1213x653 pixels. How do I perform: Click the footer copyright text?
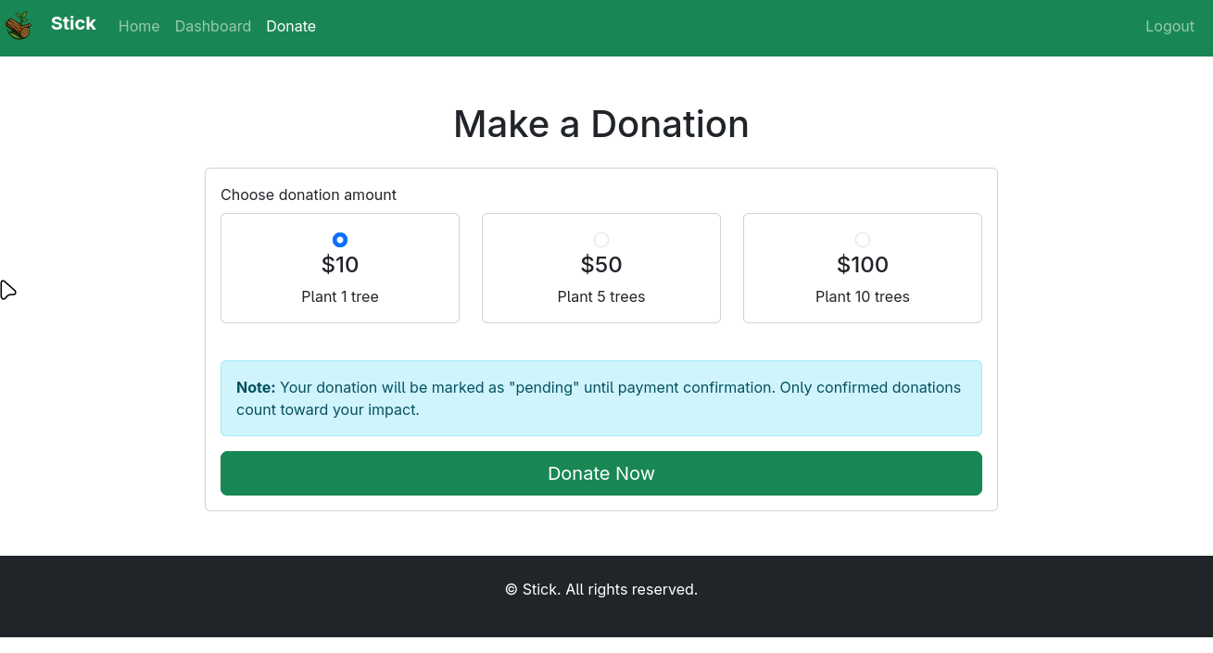(601, 590)
